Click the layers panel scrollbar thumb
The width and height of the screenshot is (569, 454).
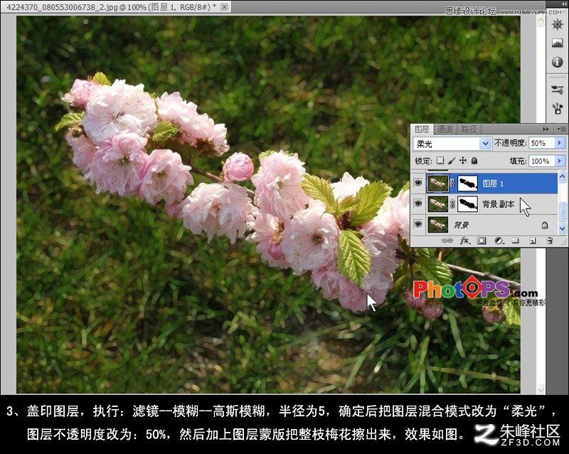562,211
